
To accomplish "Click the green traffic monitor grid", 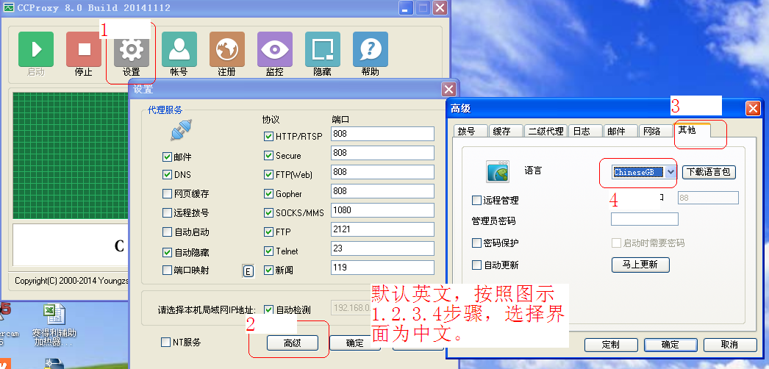I will 70,156.
